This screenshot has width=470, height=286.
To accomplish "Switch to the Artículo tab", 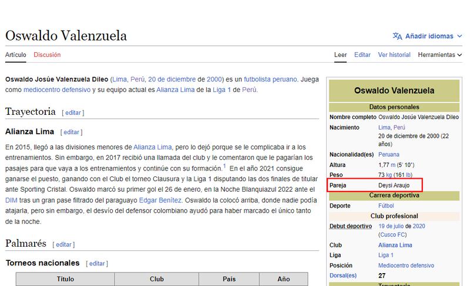I will 16,55.
